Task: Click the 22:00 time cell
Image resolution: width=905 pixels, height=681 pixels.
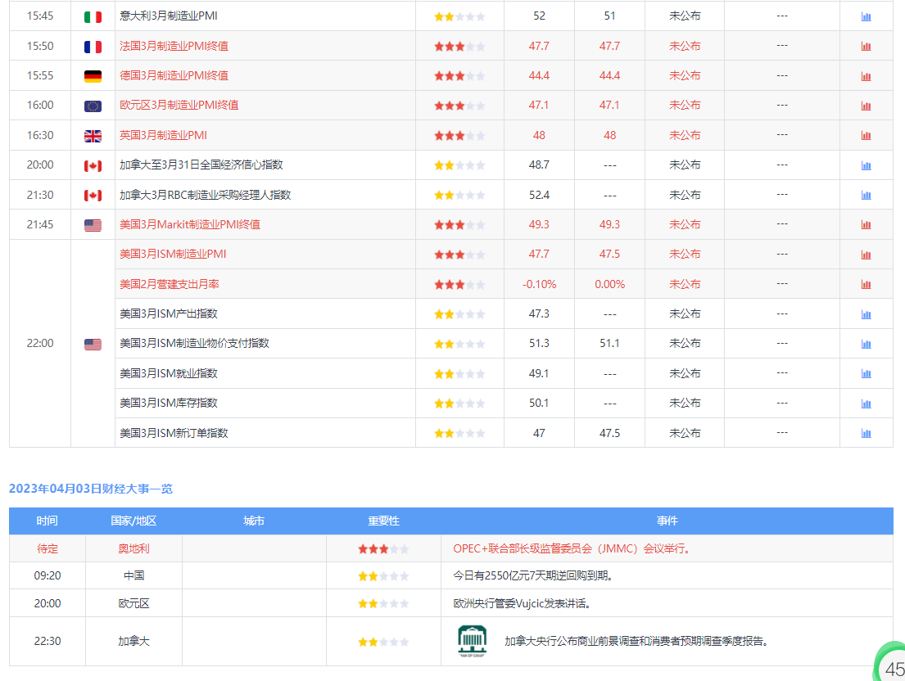Action: point(40,343)
